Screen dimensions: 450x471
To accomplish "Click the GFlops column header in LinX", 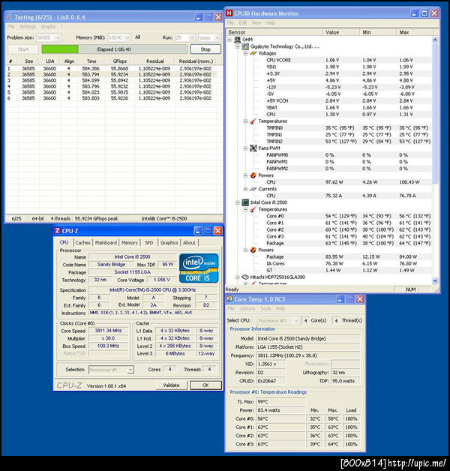I will tap(120, 61).
